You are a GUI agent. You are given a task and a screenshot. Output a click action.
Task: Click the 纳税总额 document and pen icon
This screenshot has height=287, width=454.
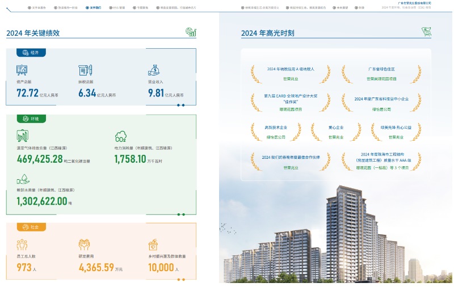85,70
